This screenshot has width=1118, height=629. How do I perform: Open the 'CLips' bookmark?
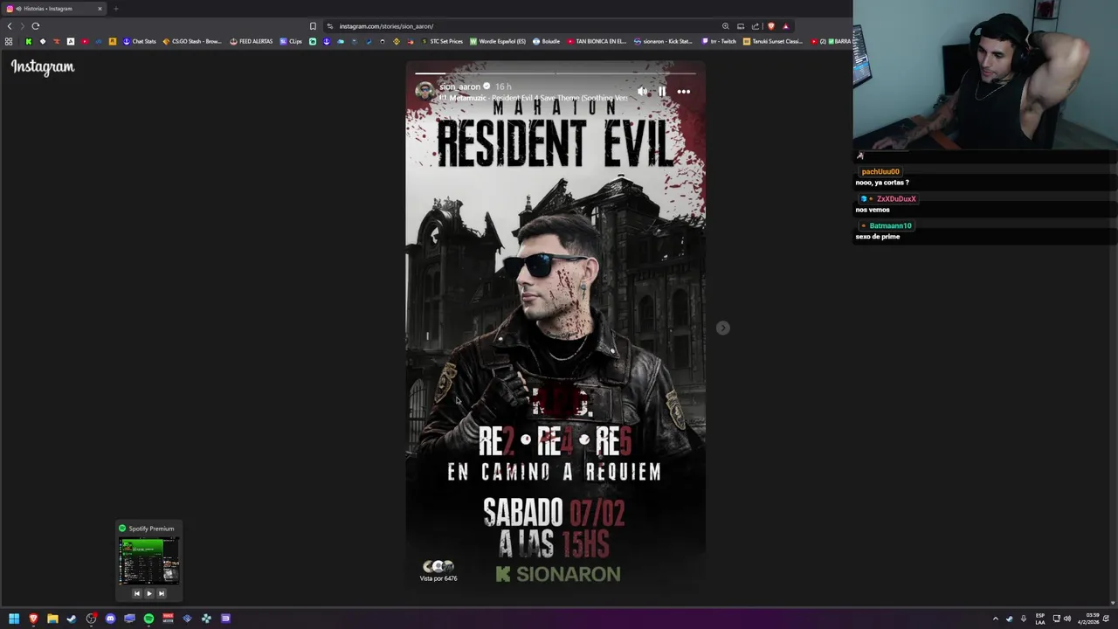(291, 41)
